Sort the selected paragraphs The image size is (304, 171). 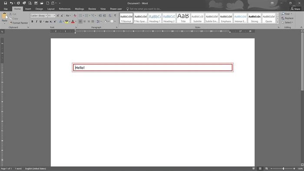(110, 16)
